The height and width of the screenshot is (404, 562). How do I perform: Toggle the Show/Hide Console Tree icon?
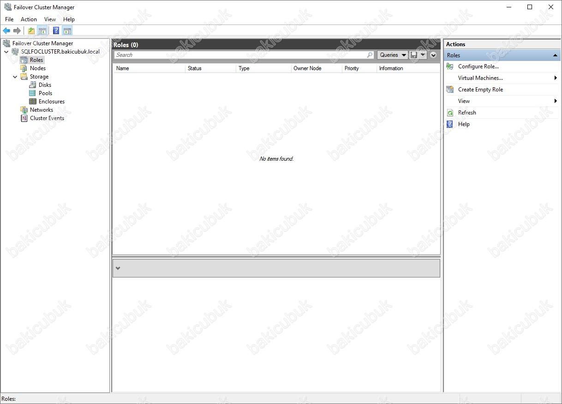[42, 31]
